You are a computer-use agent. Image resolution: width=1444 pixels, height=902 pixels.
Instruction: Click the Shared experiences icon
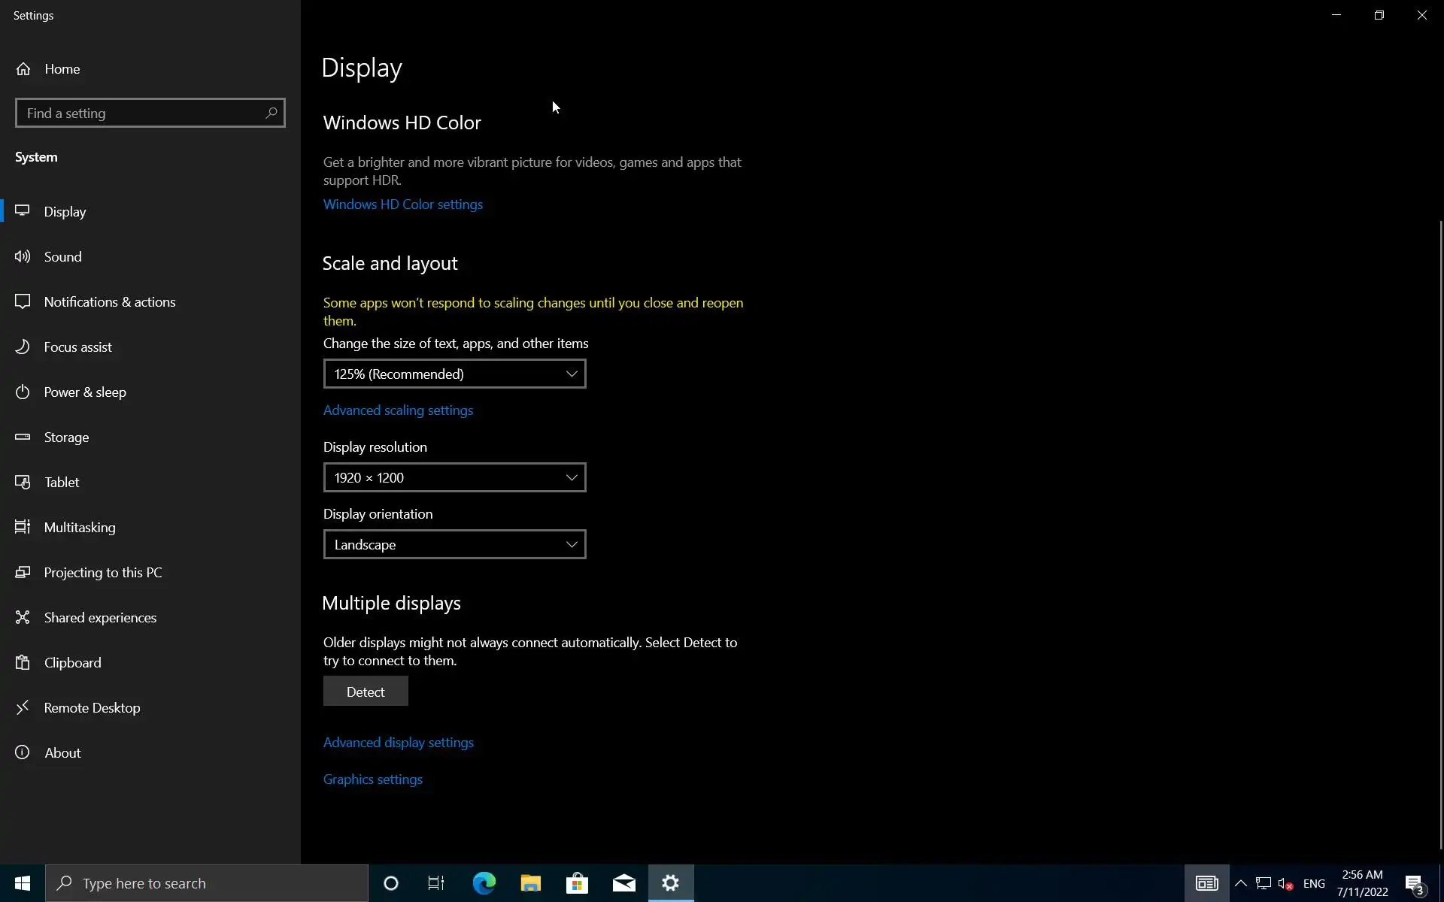[23, 618]
